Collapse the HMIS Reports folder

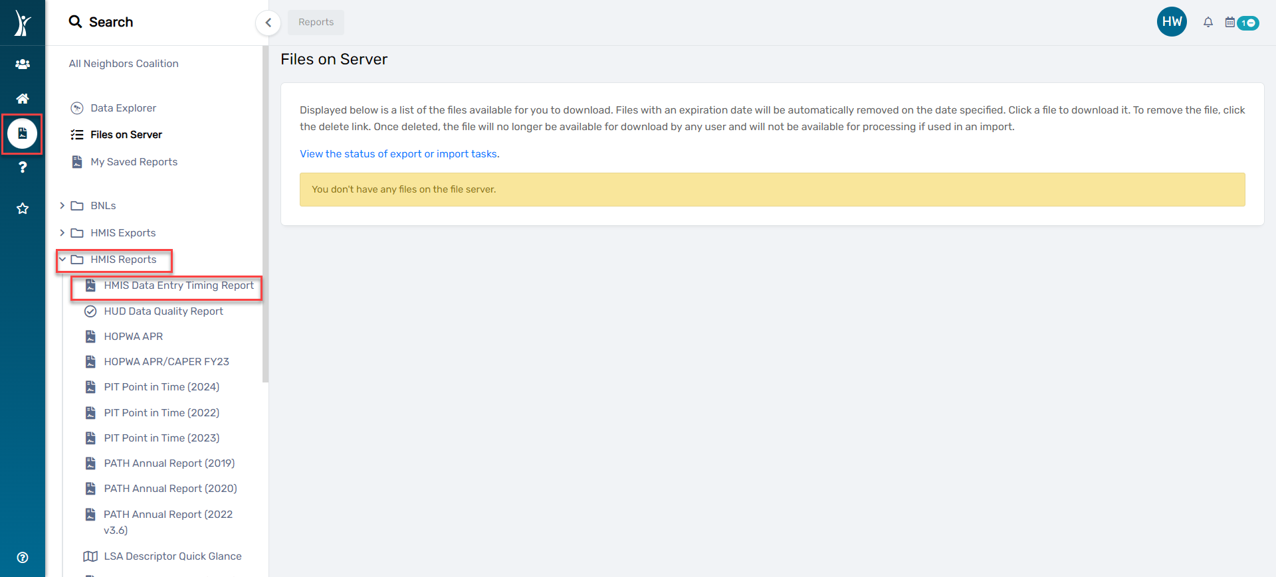[62, 260]
